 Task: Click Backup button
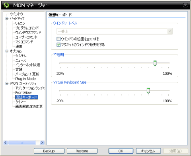49,151
